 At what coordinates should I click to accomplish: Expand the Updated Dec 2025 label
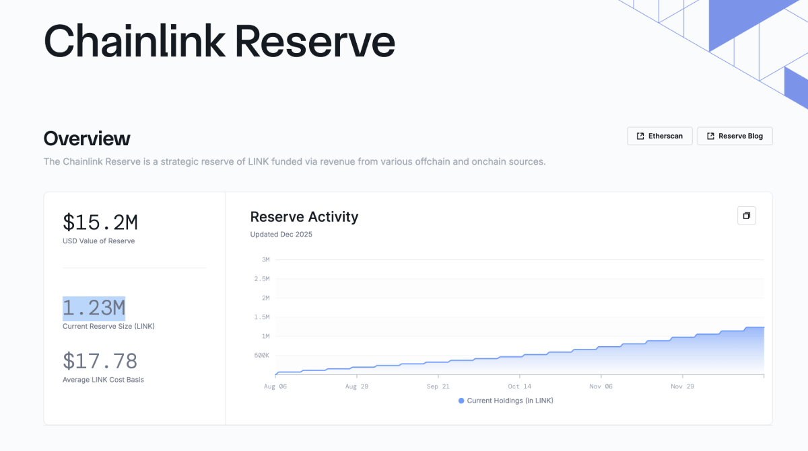281,234
